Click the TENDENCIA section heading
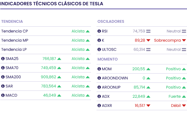Image resolution: width=187 pixels, height=113 pixels. 12,21
